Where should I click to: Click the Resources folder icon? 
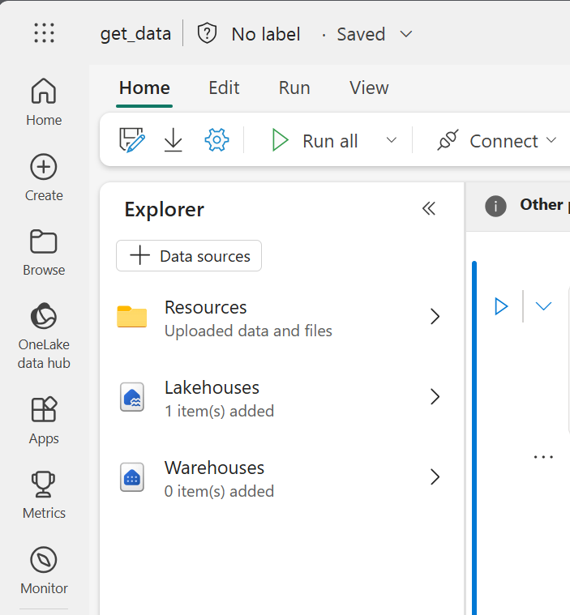click(x=132, y=317)
